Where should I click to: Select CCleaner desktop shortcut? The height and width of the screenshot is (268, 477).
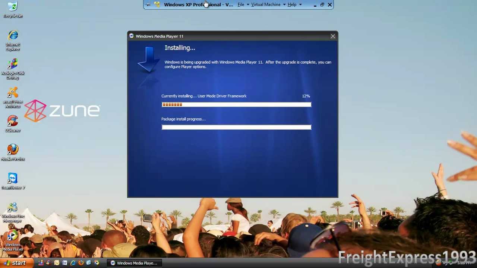click(13, 124)
